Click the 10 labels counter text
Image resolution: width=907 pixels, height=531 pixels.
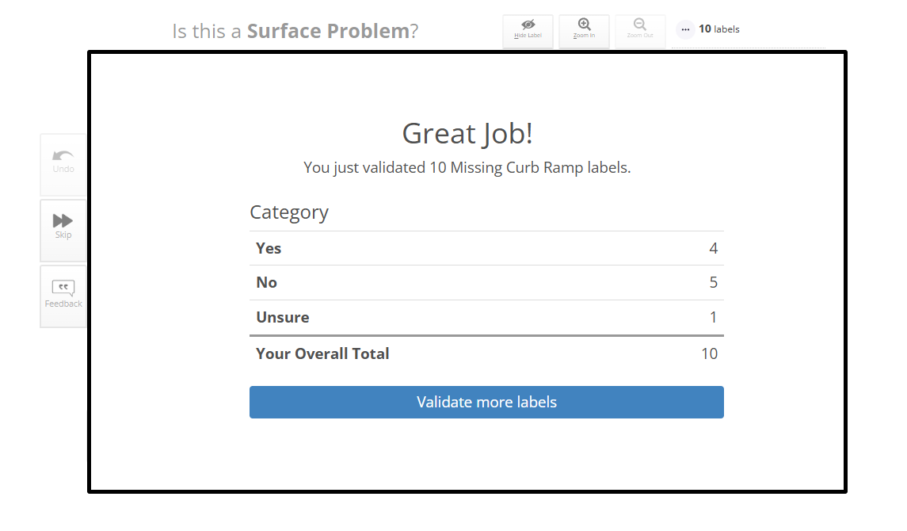(x=718, y=29)
